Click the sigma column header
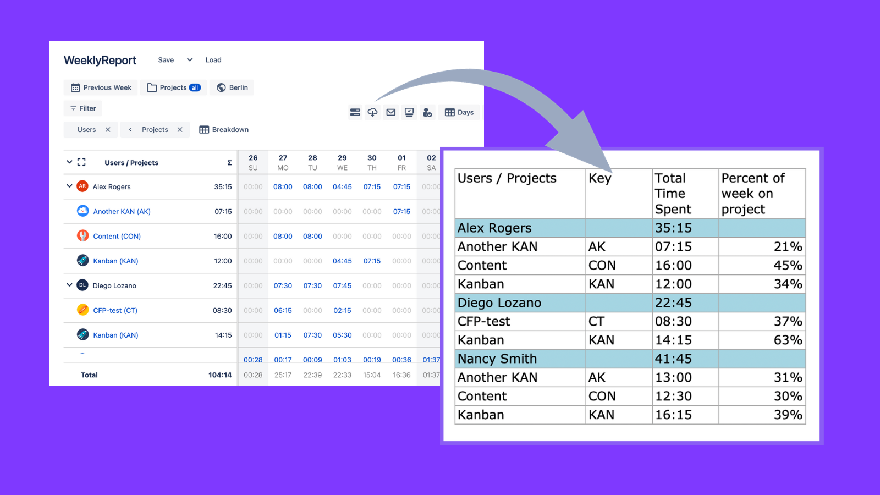Viewport: 880px width, 495px height. 229,162
